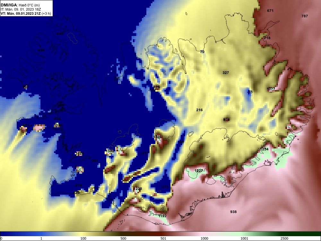
Task: Select the -454 reading in the northwest sea
Action: point(41,50)
